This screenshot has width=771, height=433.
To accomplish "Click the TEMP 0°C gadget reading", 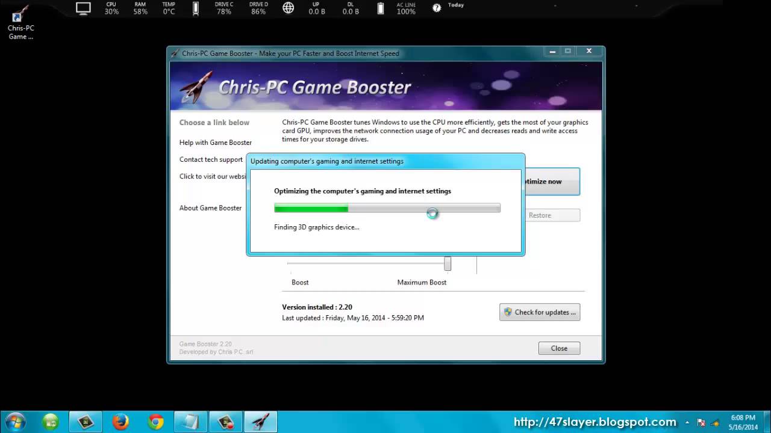I will click(169, 8).
